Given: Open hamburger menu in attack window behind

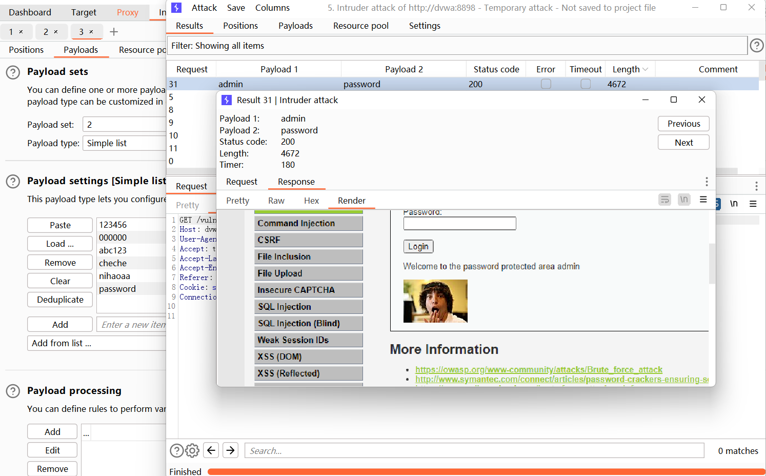Looking at the screenshot, I should point(753,204).
